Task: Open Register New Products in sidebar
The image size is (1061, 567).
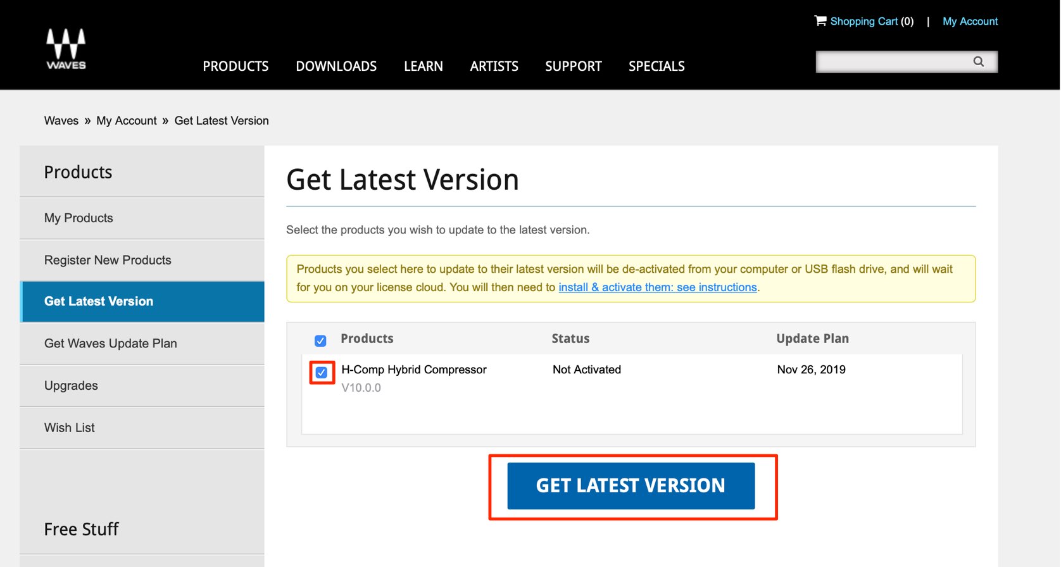Action: [x=142, y=260]
